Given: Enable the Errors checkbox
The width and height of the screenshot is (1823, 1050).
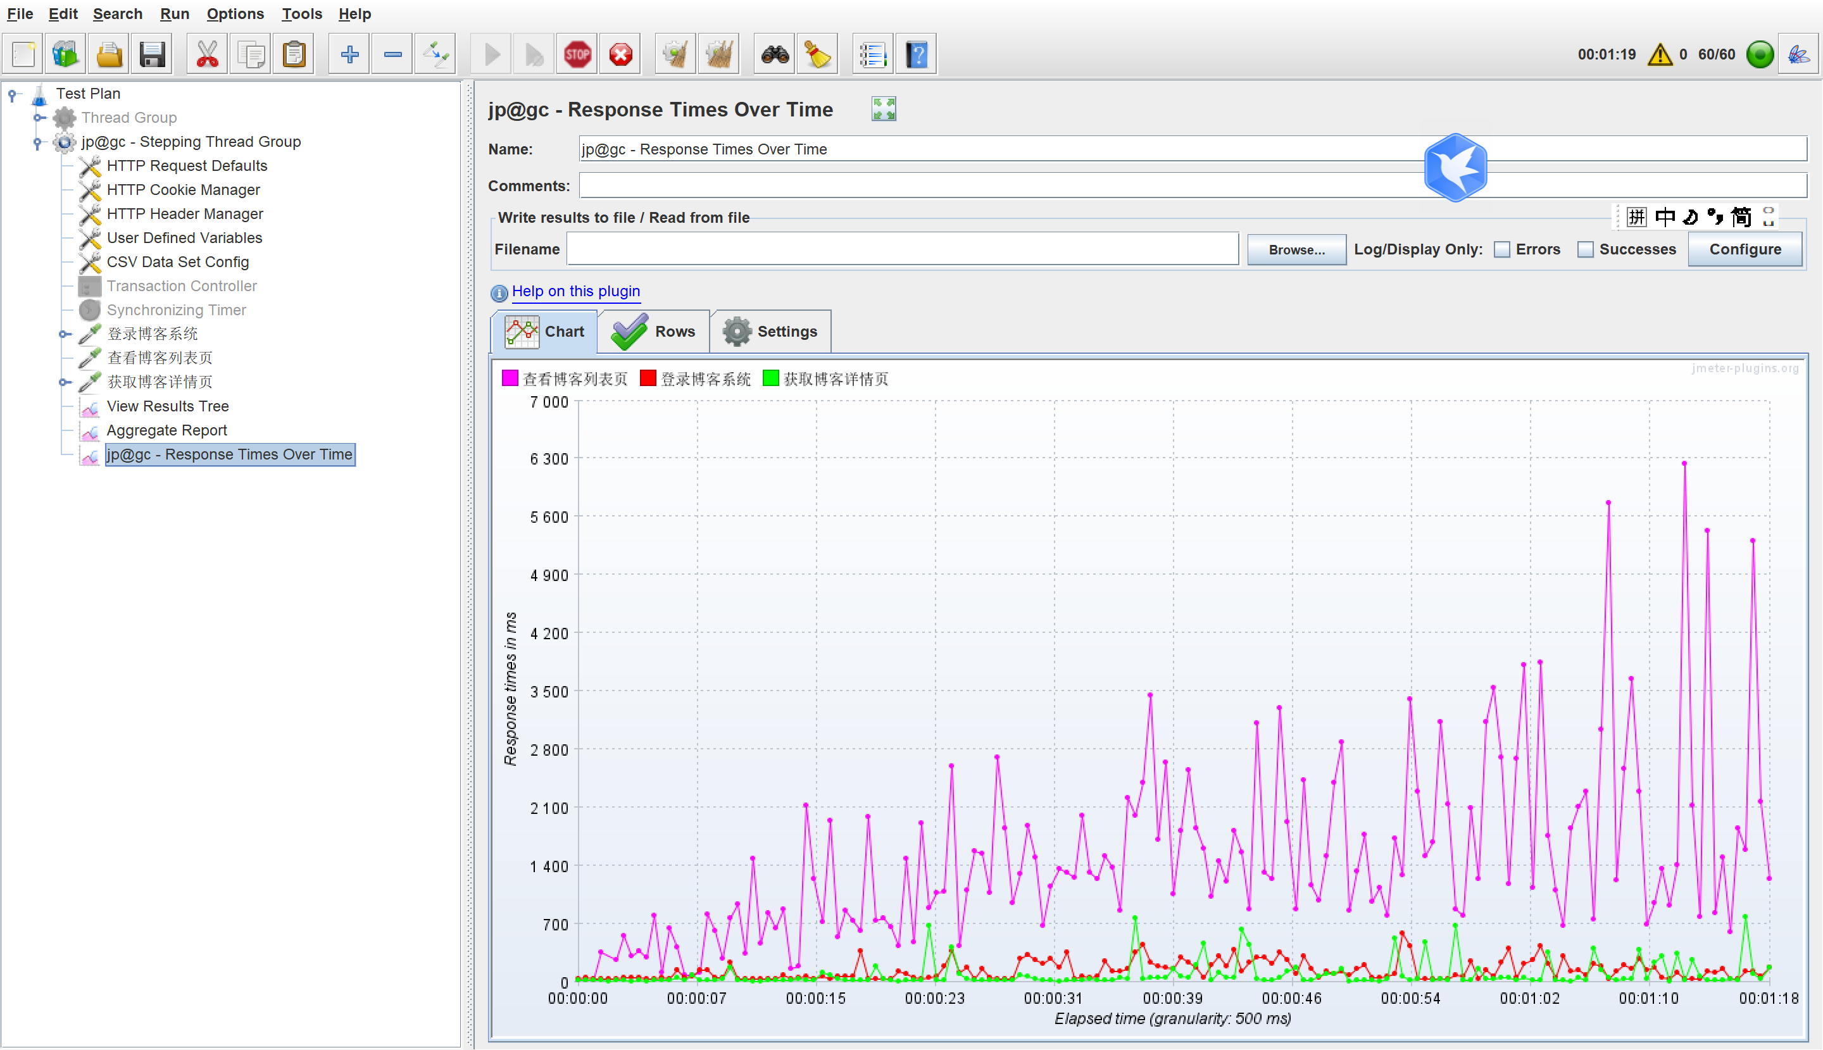Looking at the screenshot, I should [1502, 249].
